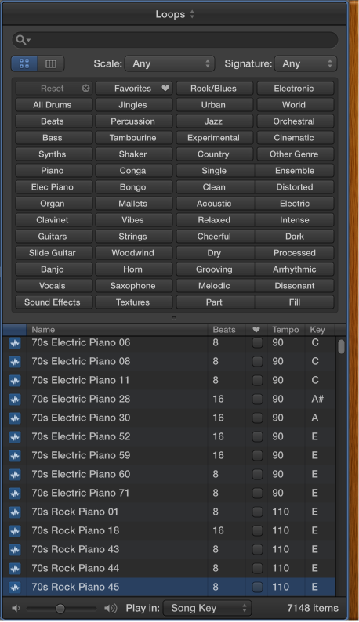Open the Scale pop-up menu

coord(169,63)
